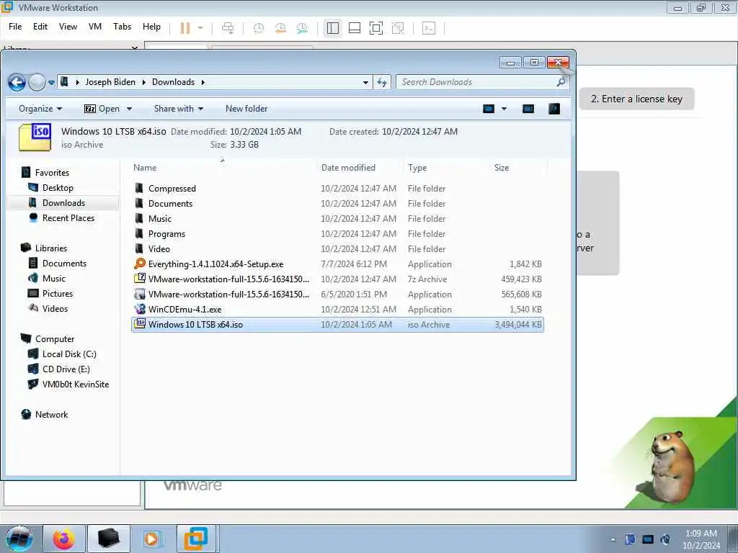The width and height of the screenshot is (738, 553).
Task: Select the VMware-workstation Application installer
Action: coord(337,295)
